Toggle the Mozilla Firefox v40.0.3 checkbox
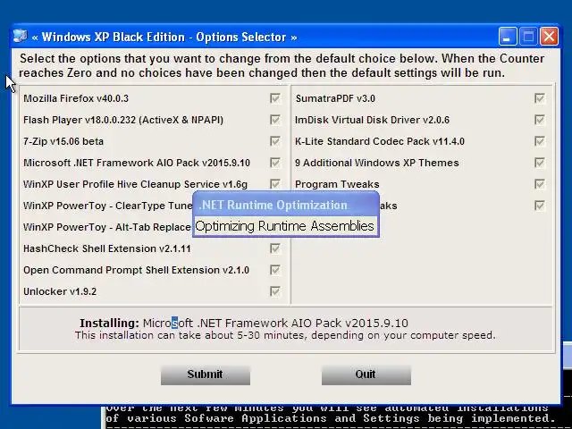The height and width of the screenshot is (429, 572). [x=275, y=98]
